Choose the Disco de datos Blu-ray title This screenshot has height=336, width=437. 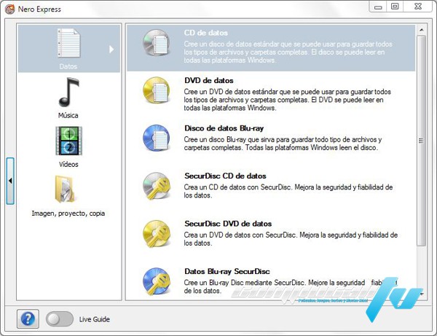point(224,128)
